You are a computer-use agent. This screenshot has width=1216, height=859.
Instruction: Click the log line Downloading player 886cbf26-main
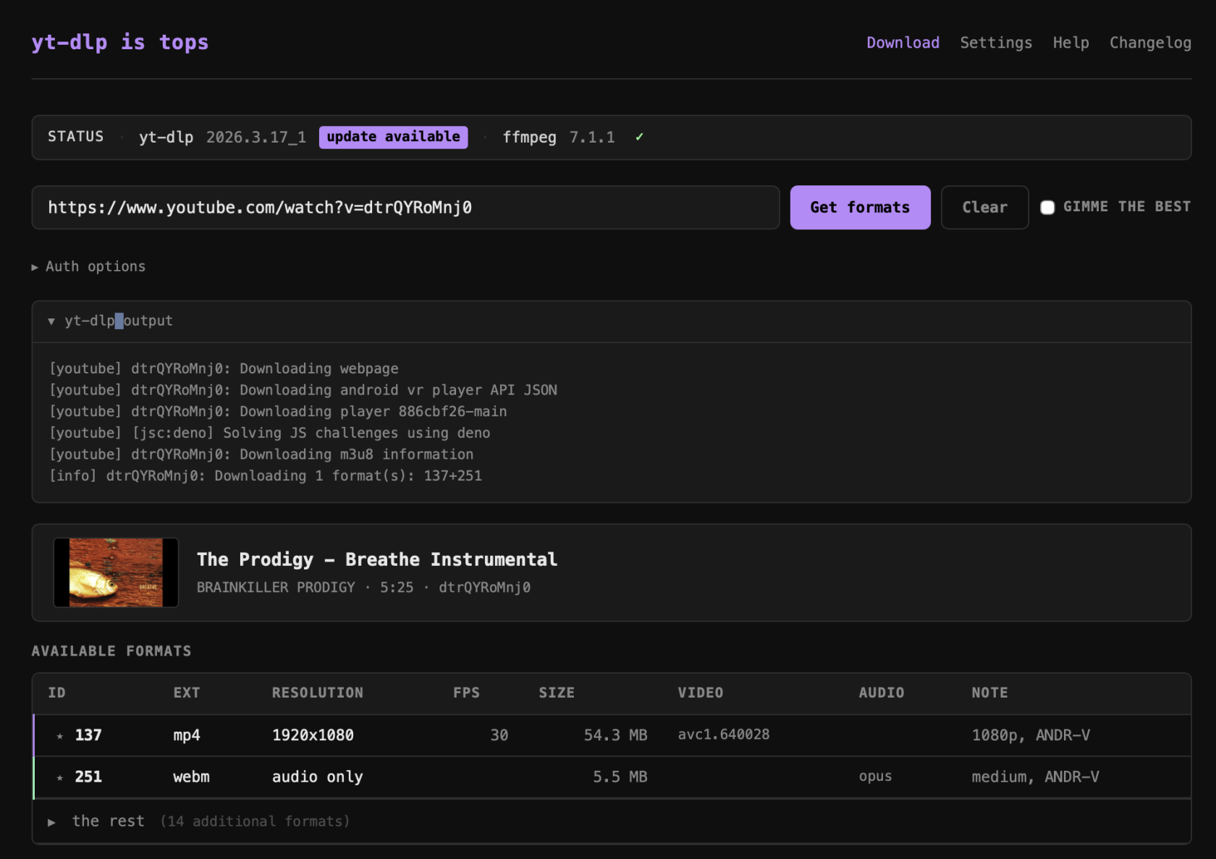(x=278, y=412)
